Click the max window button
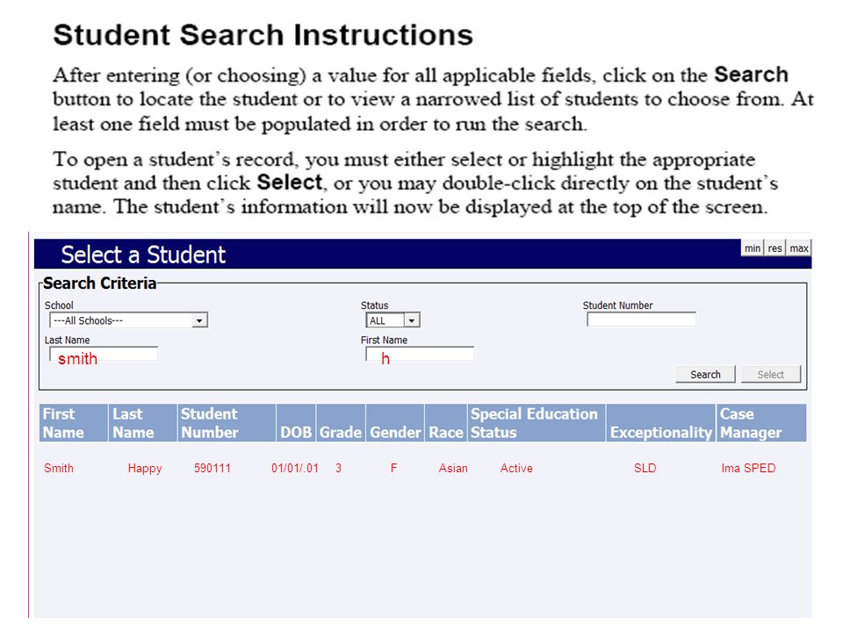 [798, 248]
